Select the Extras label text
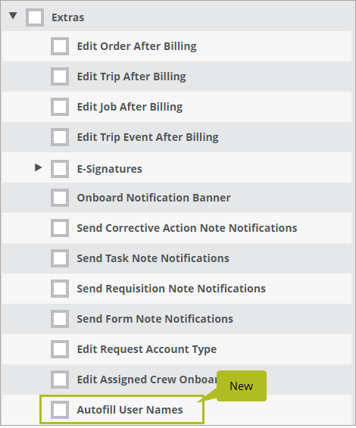 click(x=68, y=17)
